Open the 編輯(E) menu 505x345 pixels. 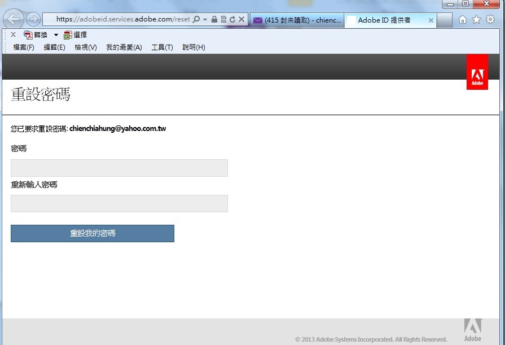click(x=54, y=47)
